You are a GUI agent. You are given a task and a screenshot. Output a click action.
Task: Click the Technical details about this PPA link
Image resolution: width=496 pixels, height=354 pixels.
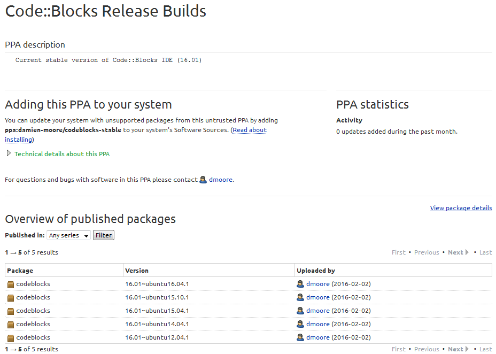[62, 154]
